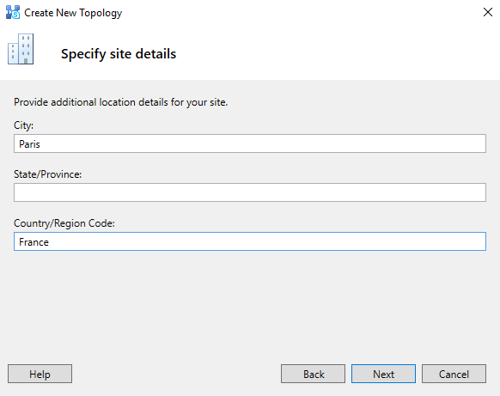Select the Country/Region Code field with France

tap(250, 241)
